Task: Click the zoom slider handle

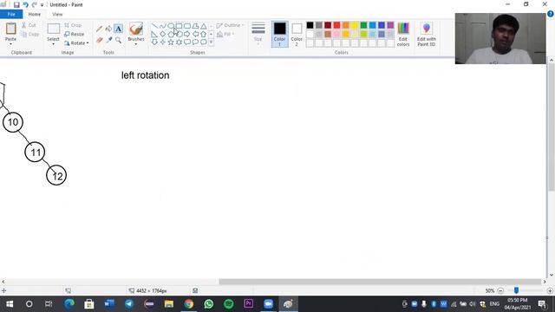Action: [517, 290]
